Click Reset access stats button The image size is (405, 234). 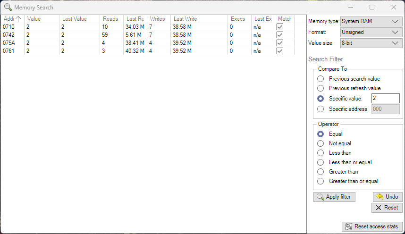click(372, 226)
